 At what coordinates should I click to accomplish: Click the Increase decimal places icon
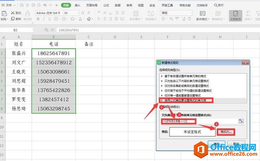pyautogui.click(x=184, y=19)
